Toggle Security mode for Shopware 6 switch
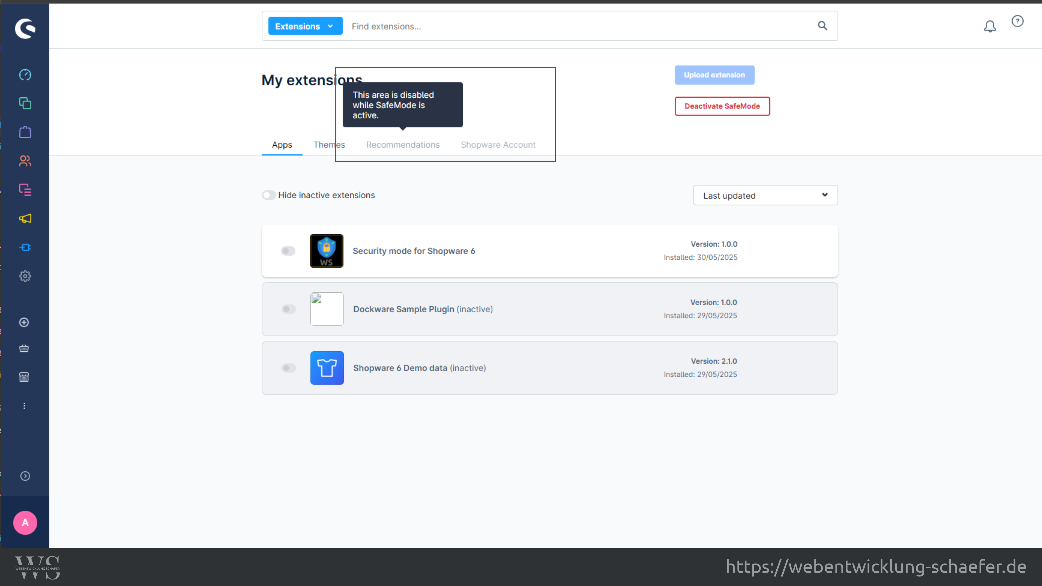 tap(288, 251)
